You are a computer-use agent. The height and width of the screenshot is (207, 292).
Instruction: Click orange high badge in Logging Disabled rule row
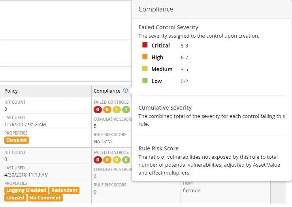click(107, 160)
